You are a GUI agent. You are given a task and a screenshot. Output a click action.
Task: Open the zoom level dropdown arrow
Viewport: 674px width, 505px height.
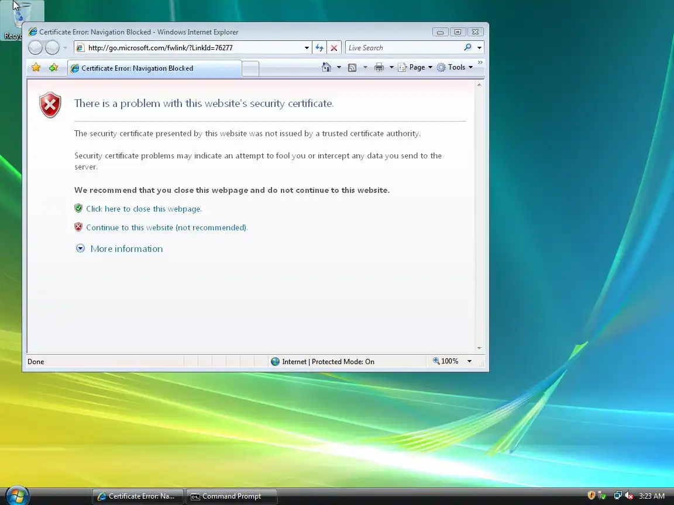point(469,361)
